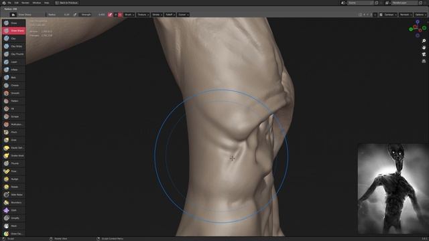
Task: Select the Slide Relax brush
Action: point(13,195)
